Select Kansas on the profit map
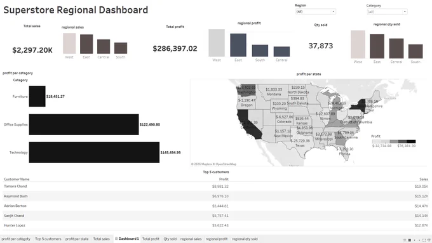 click(x=302, y=121)
